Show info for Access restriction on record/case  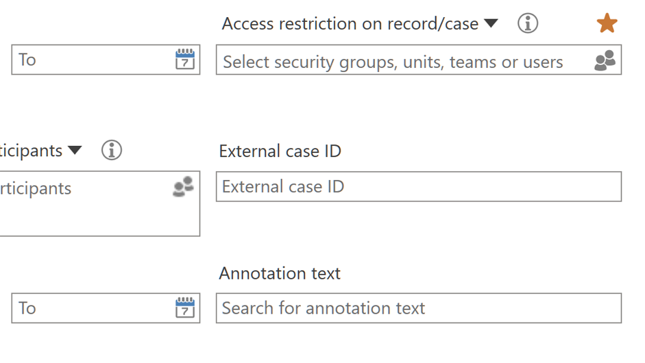coord(527,23)
